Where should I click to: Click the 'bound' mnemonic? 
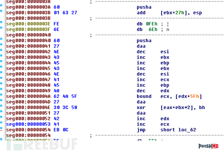(x=144, y=96)
